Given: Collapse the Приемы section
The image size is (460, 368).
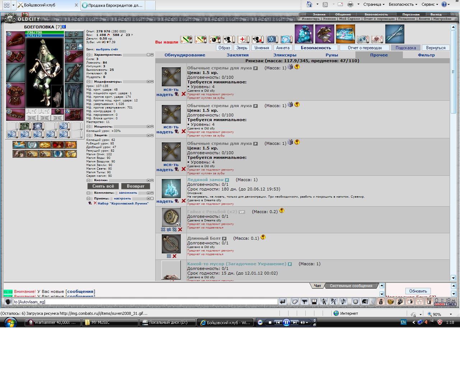Looking at the screenshot, I should click(x=88, y=198).
